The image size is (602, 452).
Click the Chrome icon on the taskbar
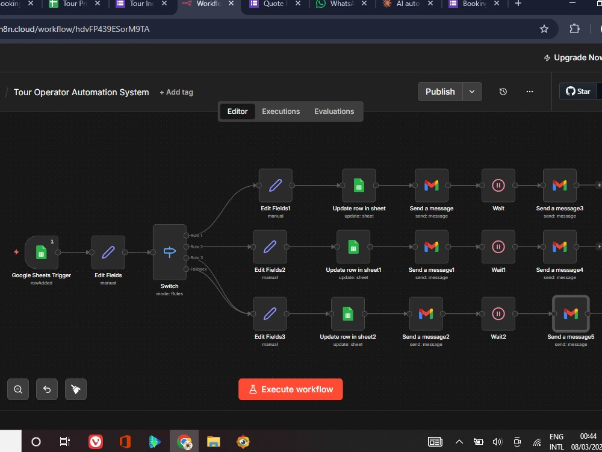[184, 442]
